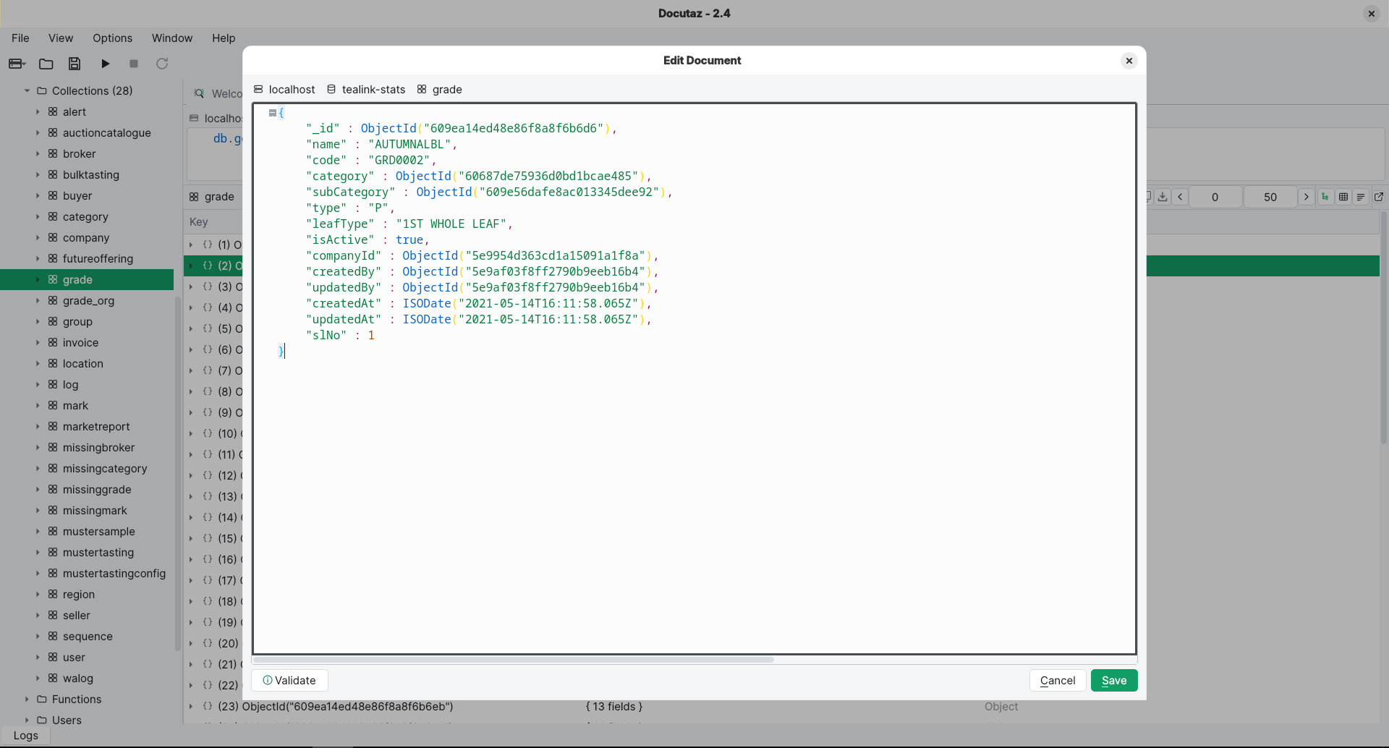Click the sidebar vertical scrollbar
This screenshot has height=748, width=1389.
[178, 474]
